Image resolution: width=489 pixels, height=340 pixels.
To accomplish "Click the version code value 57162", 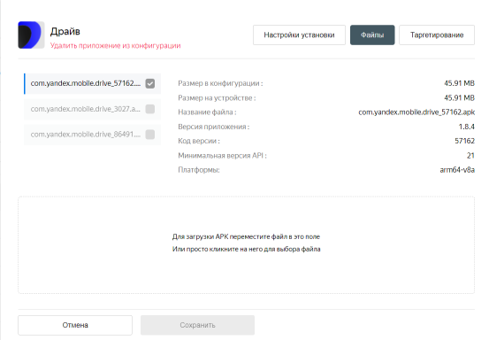I will coord(464,141).
